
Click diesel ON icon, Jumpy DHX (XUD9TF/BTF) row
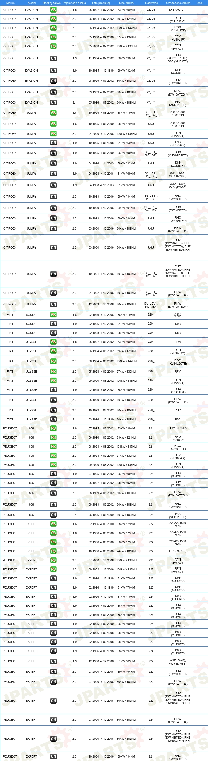pos(53,153)
